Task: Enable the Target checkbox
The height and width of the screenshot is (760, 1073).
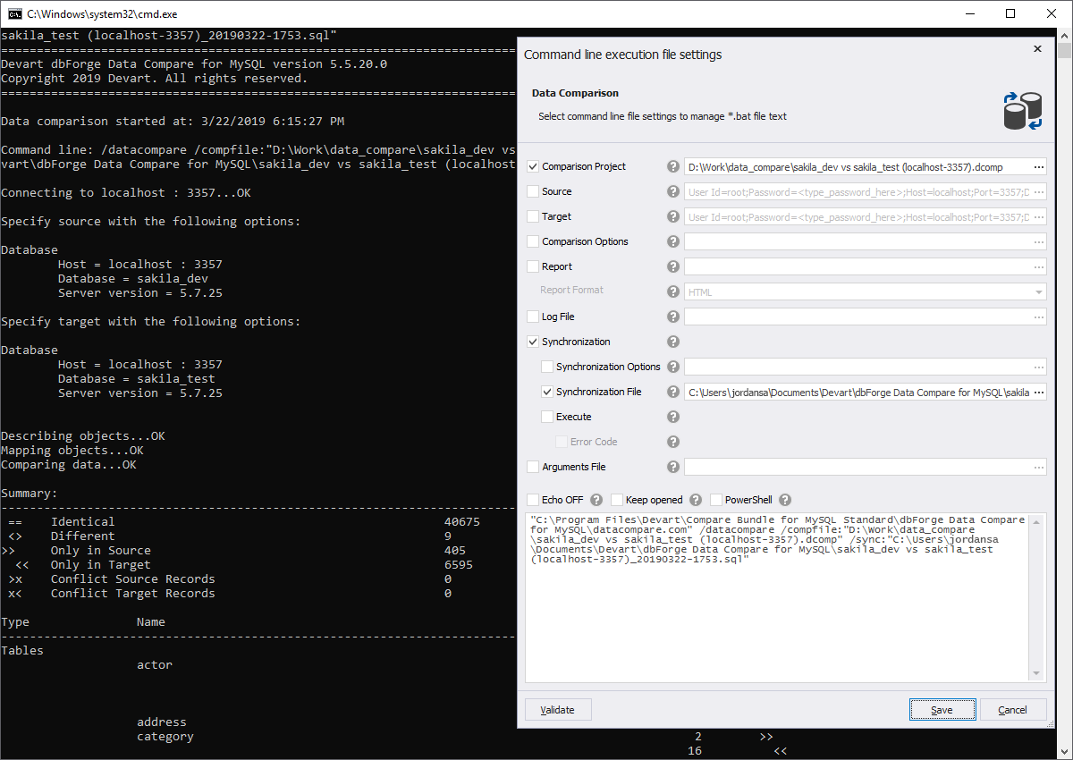Action: coord(534,216)
